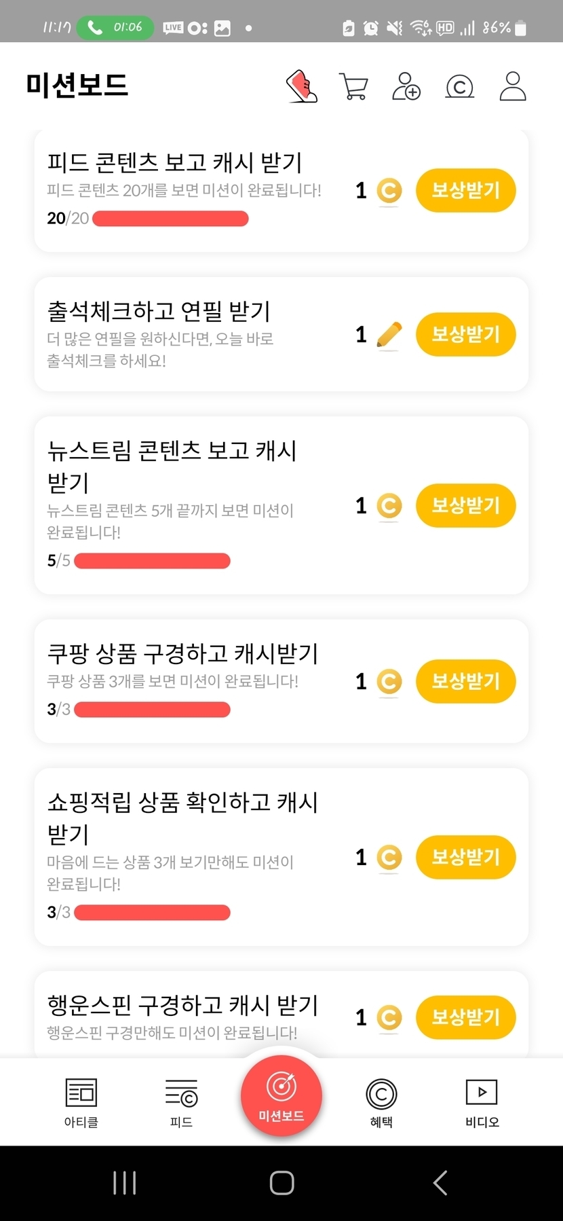
Task: Open the user profile icon
Action: (x=513, y=86)
